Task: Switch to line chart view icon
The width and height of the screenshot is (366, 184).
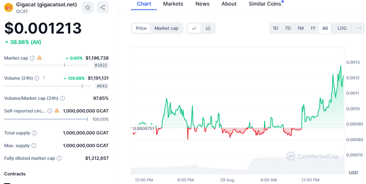Action: (194, 28)
